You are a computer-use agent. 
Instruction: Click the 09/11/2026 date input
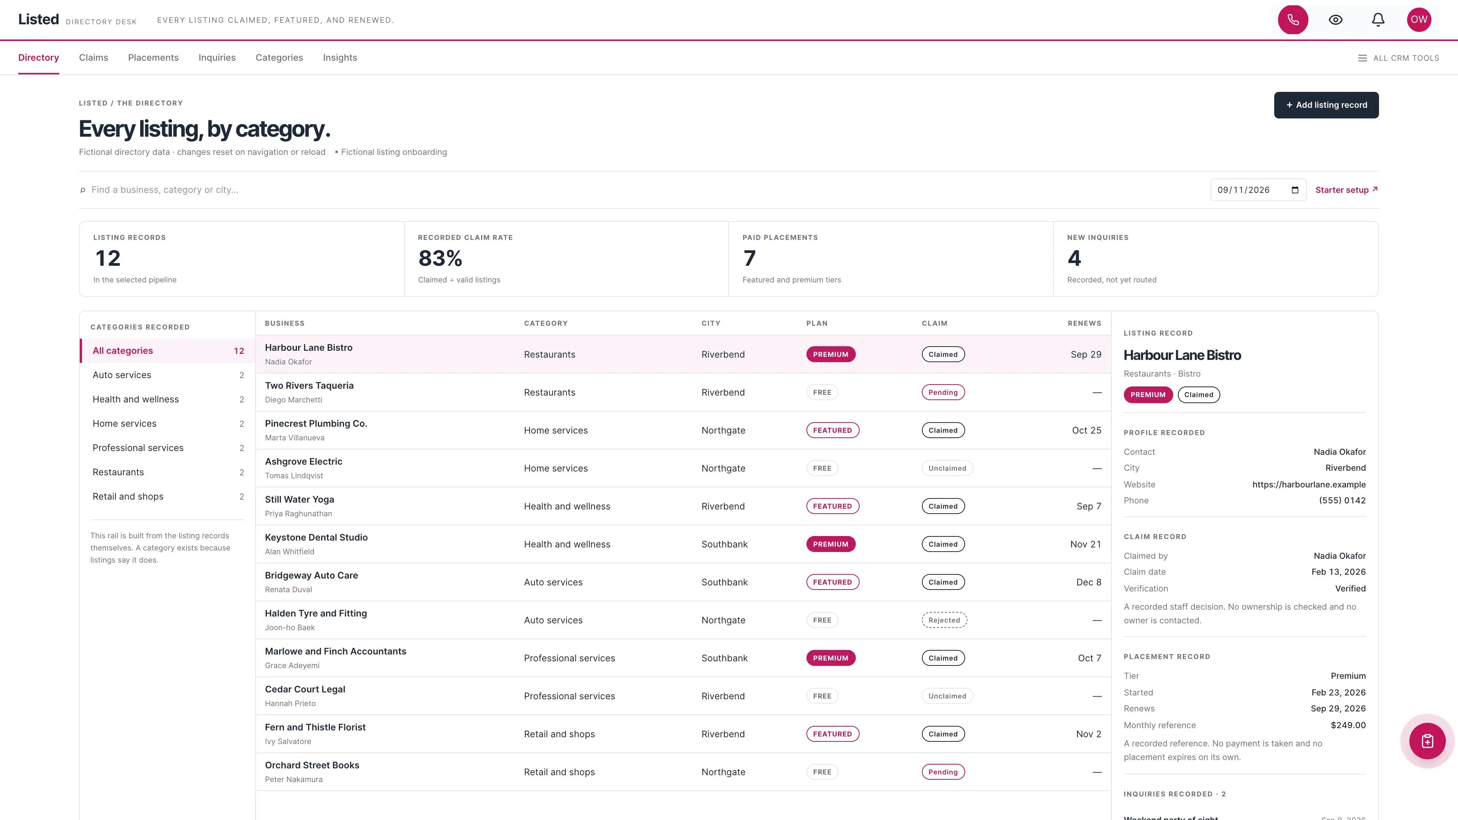point(1258,190)
